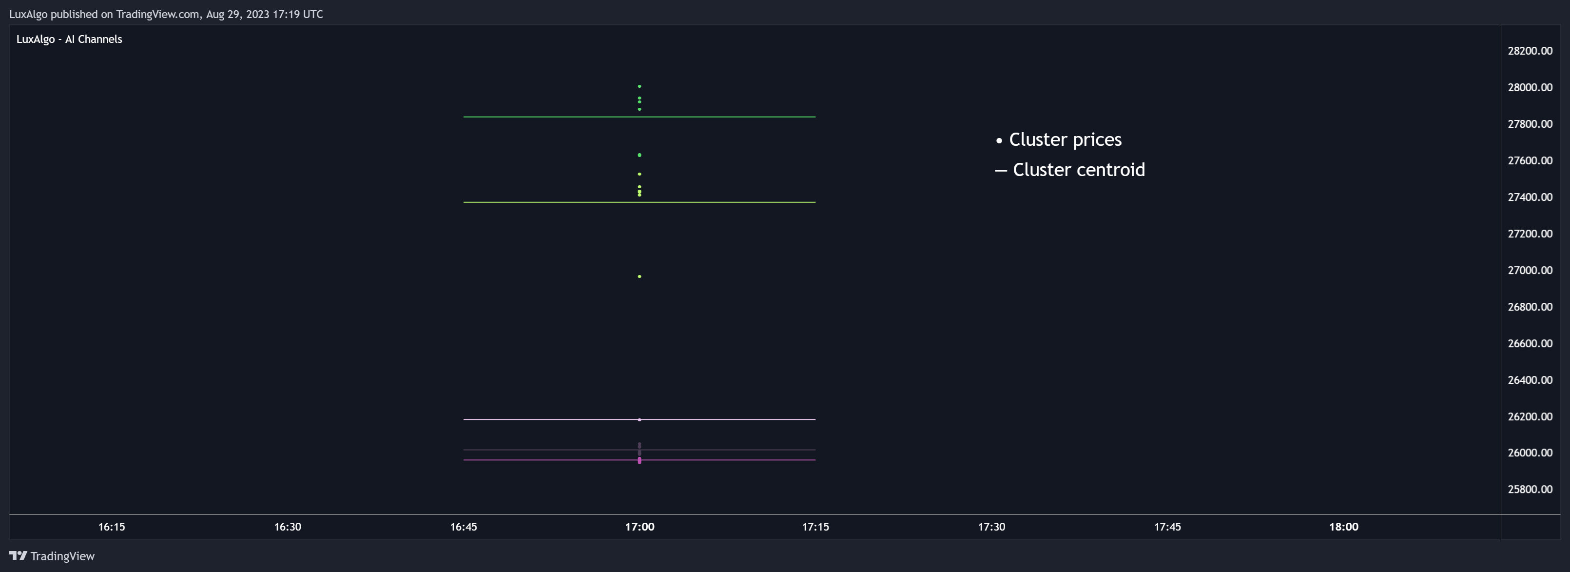Click the TradingView logo icon
Image resolution: width=1570 pixels, height=572 pixels.
point(19,555)
